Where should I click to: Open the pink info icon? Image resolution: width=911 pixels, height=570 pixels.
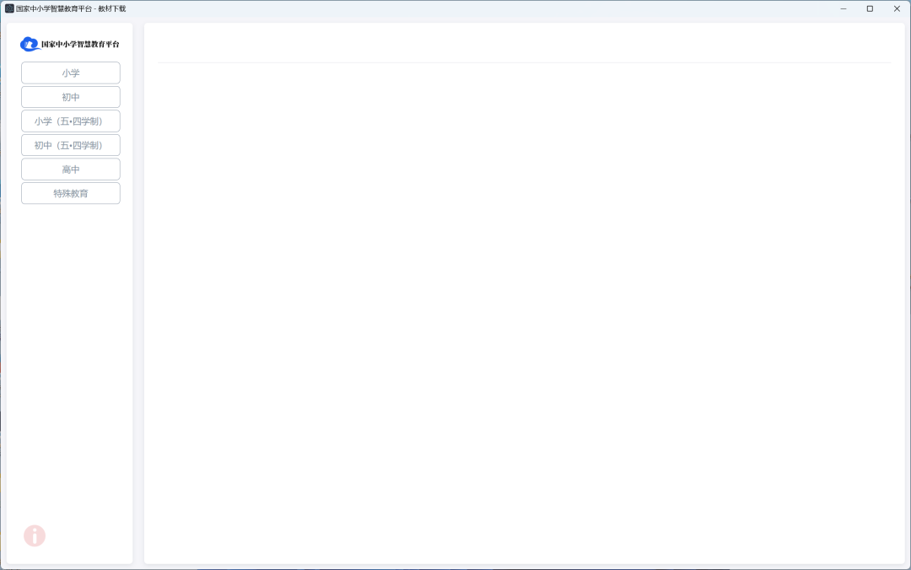[35, 535]
